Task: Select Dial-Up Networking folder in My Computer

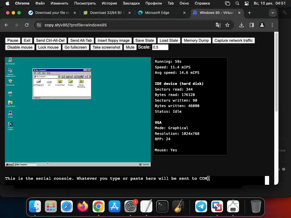Action: (81, 83)
